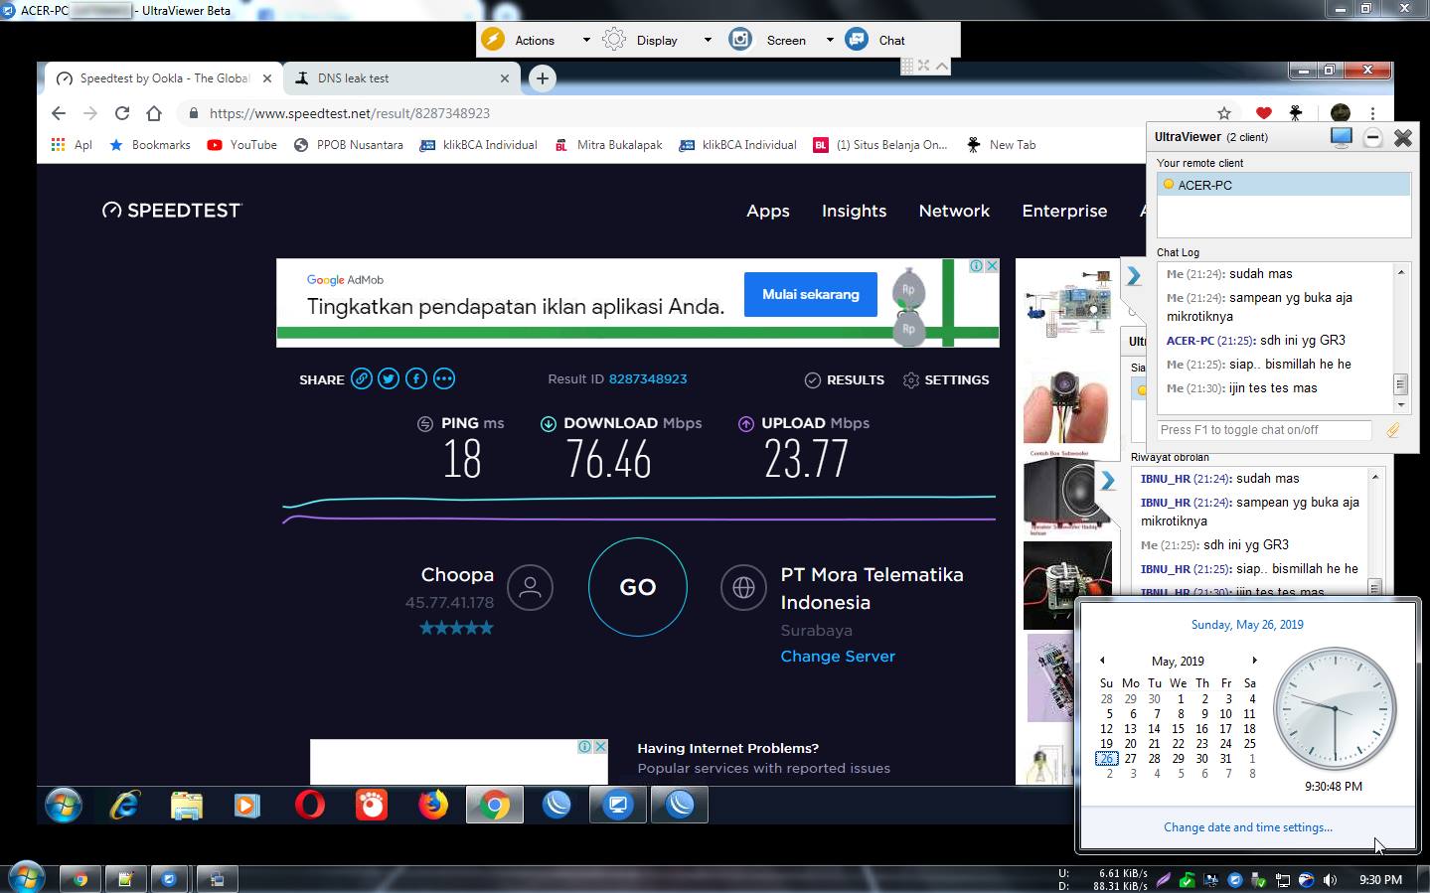
Task: Expand the Display dropdown arrow
Action: coord(708,40)
